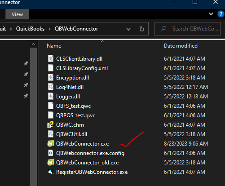Select the QBWebconnector.exe.config file name

click(x=90, y=153)
